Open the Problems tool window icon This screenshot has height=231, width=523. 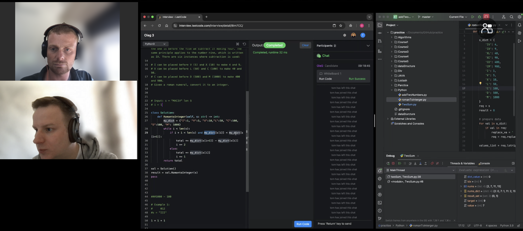tap(380, 211)
